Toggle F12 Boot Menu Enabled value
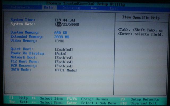This screenshot has width=170, height=106. [x=64, y=62]
